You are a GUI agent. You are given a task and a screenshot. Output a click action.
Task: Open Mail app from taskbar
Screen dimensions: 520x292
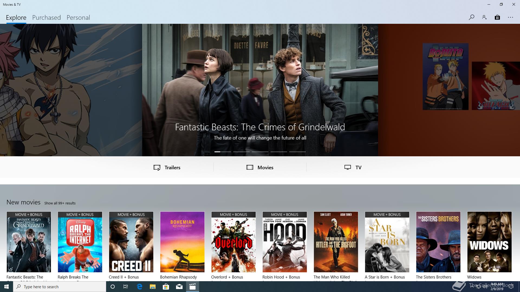[x=179, y=287]
